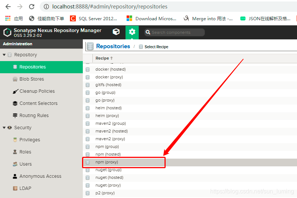
Task: Select the helm (hosted) recipe
Action: 190,108
